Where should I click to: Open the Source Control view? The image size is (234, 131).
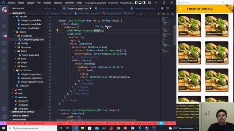click(4, 26)
